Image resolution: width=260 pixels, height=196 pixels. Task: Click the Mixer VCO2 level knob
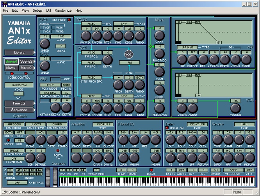[x=160, y=35]
